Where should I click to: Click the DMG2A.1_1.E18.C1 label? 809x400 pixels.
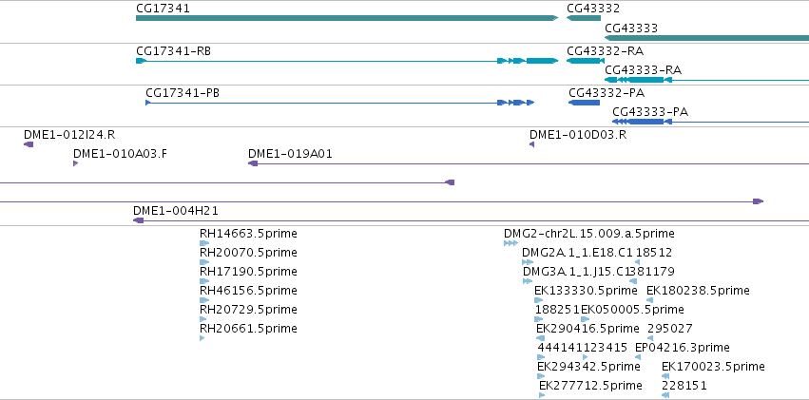(577, 253)
